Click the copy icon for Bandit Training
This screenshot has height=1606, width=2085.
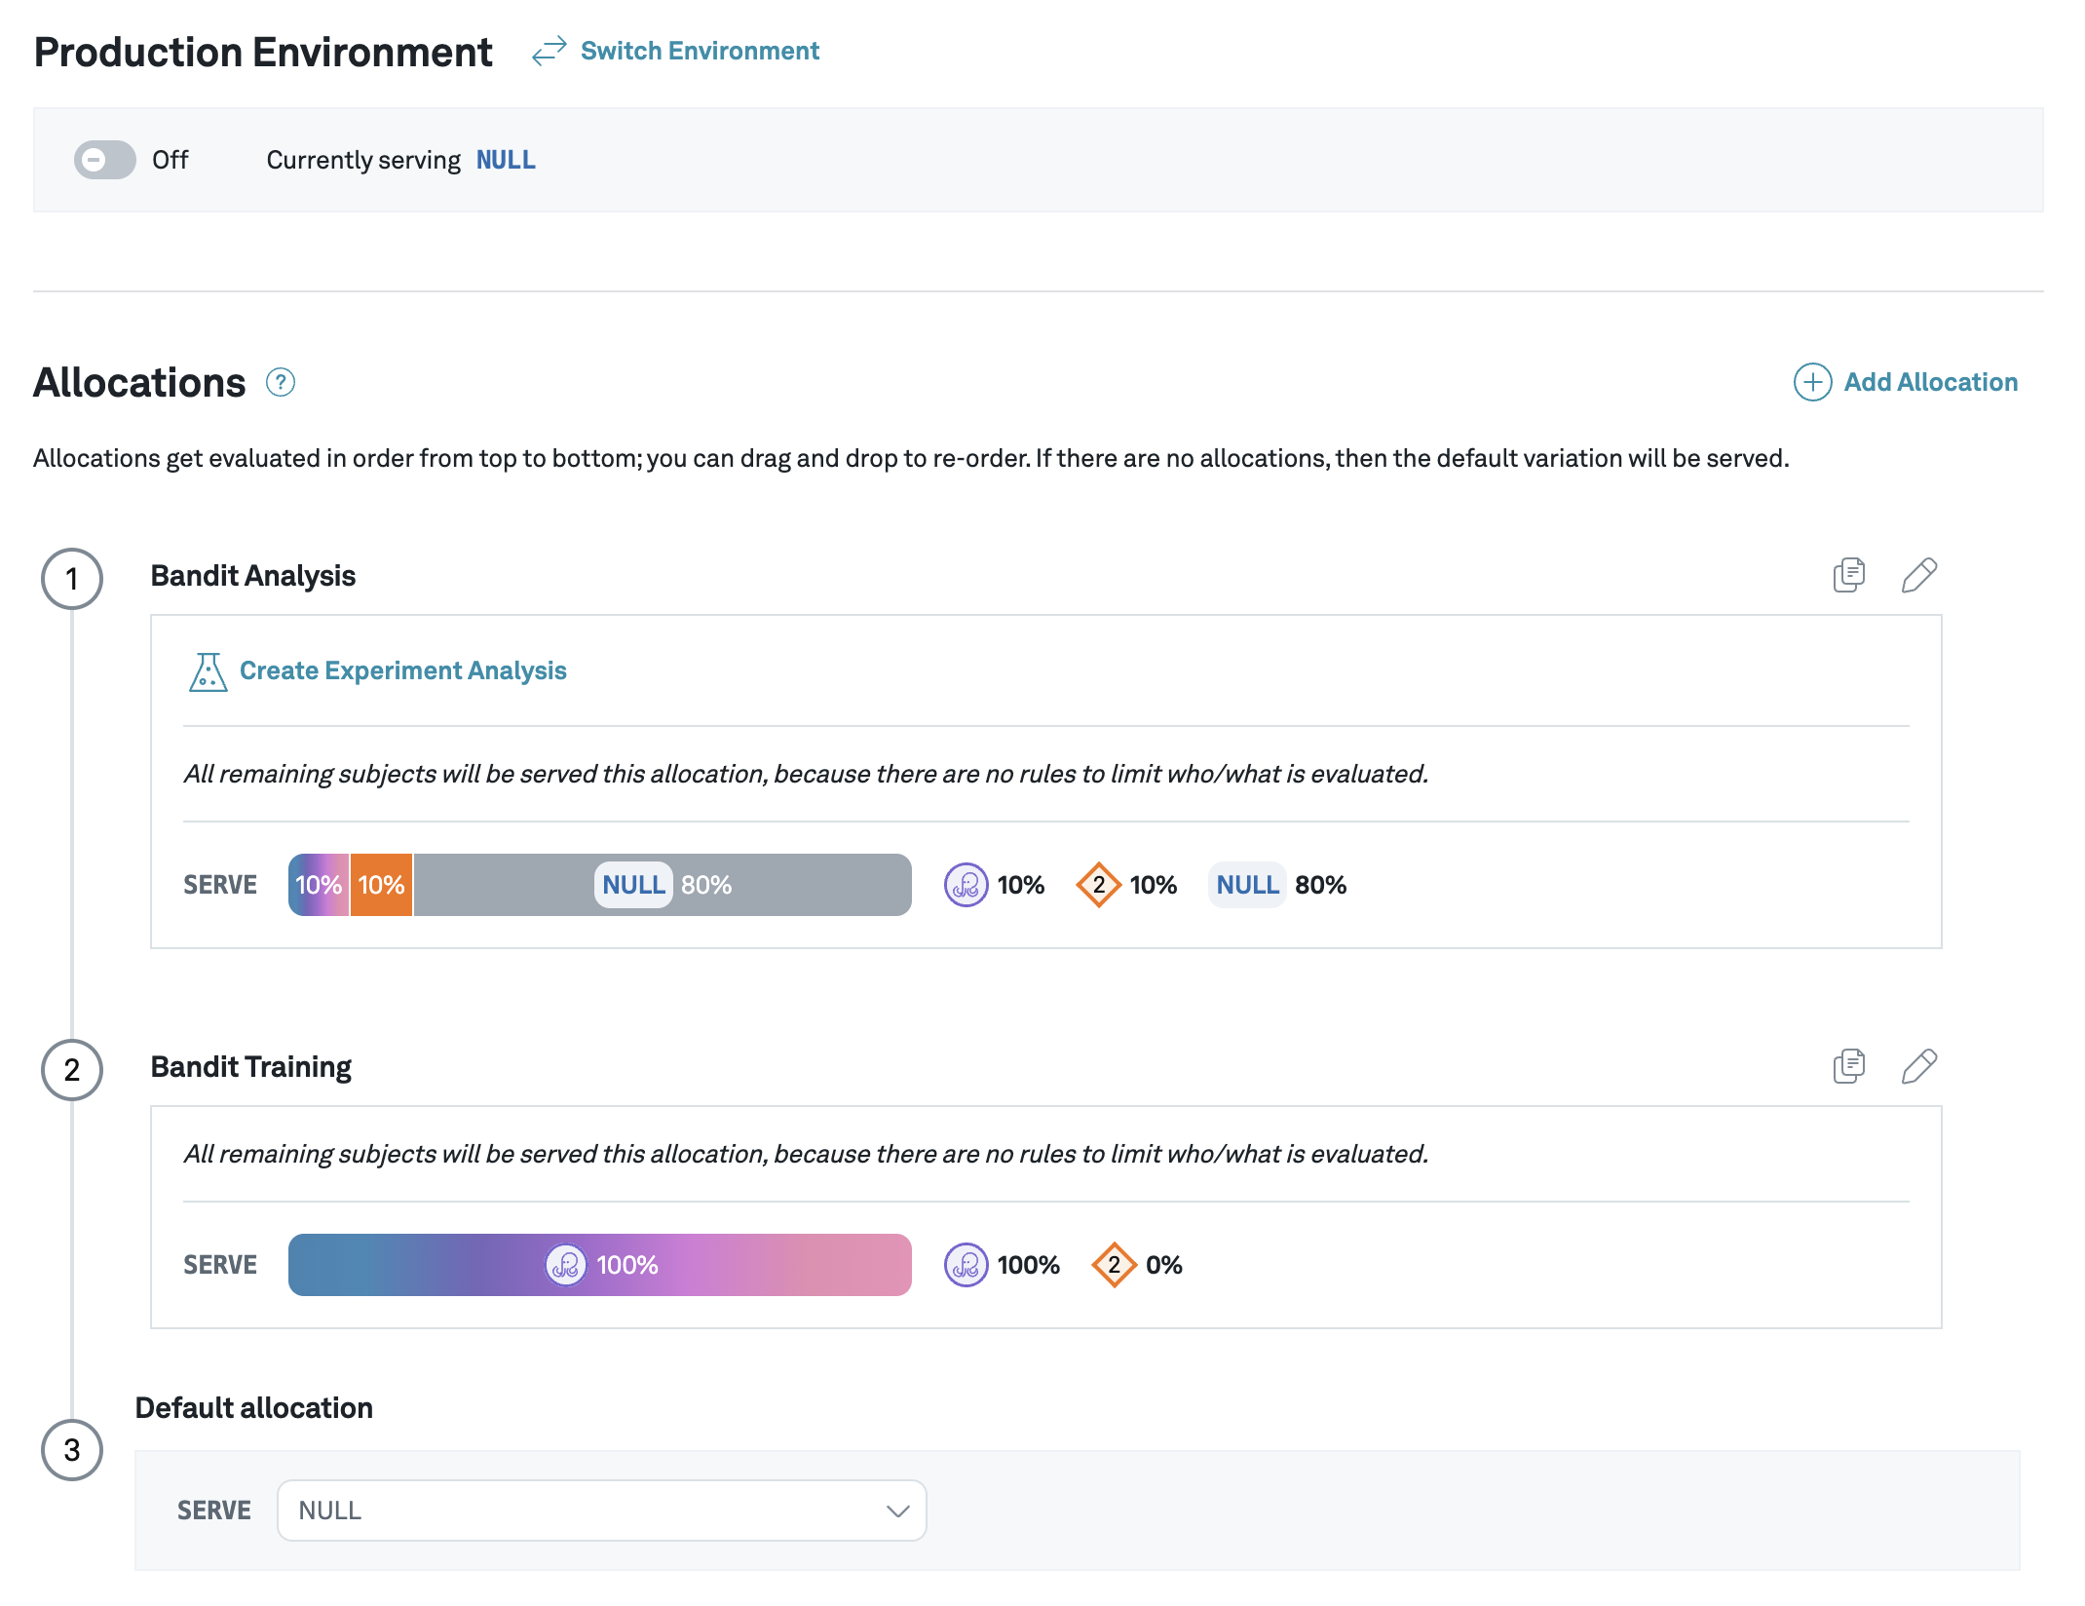pyautogui.click(x=1848, y=1066)
